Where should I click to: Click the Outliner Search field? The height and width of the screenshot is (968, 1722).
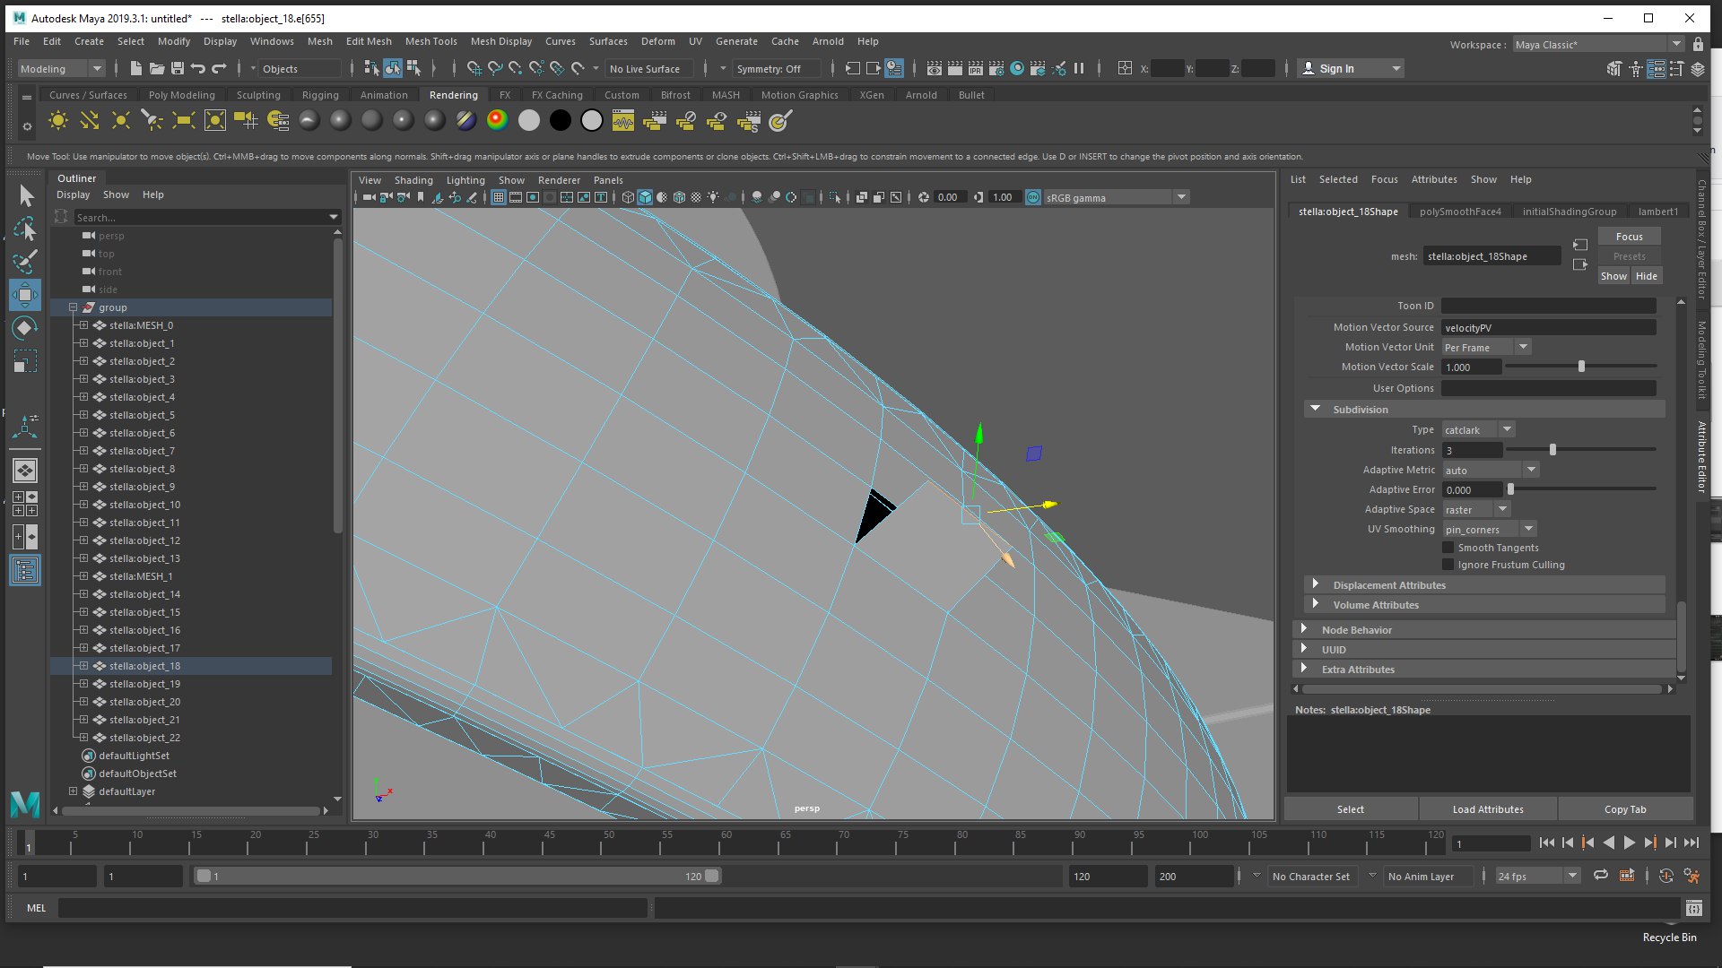tap(201, 218)
